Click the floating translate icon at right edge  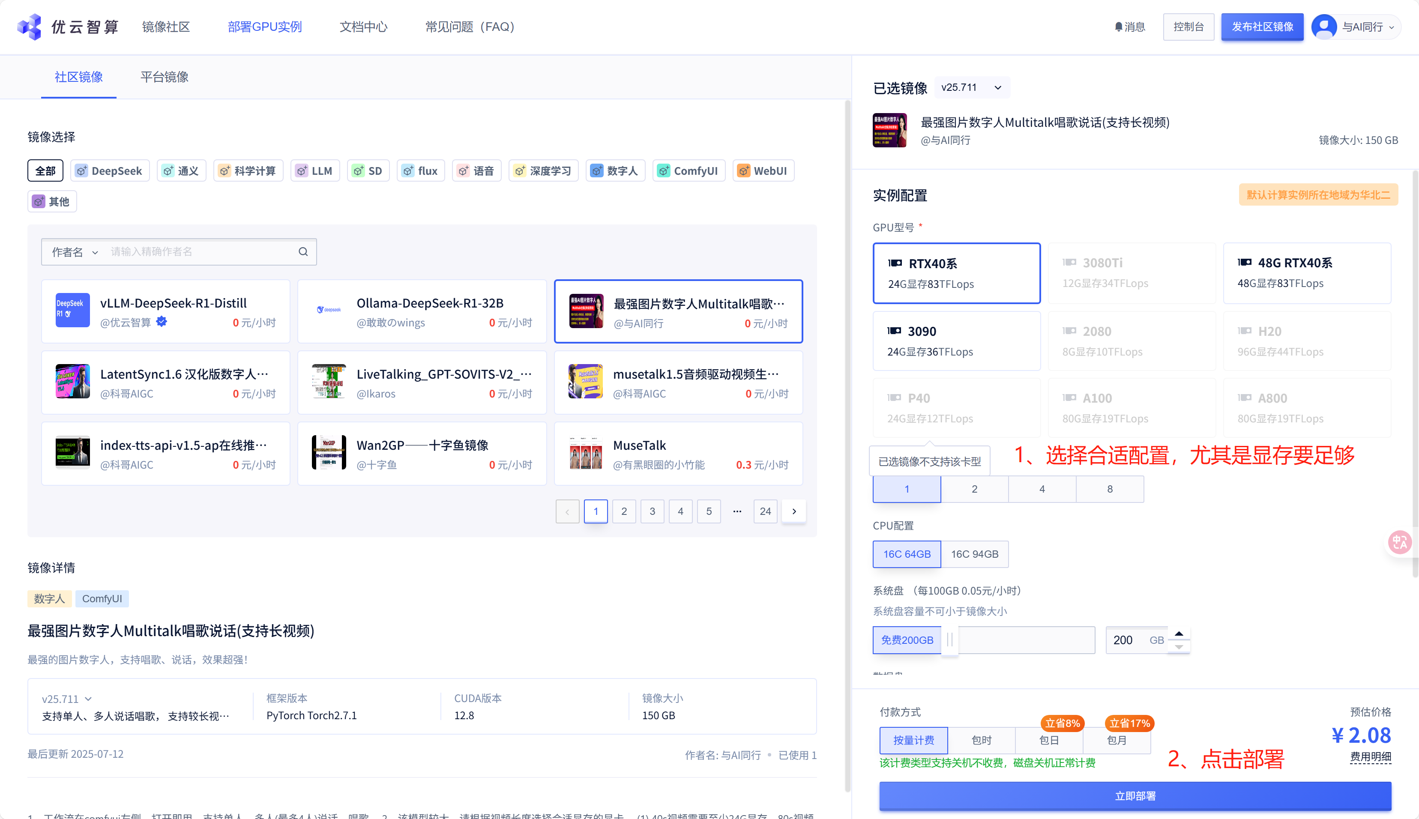click(x=1400, y=542)
